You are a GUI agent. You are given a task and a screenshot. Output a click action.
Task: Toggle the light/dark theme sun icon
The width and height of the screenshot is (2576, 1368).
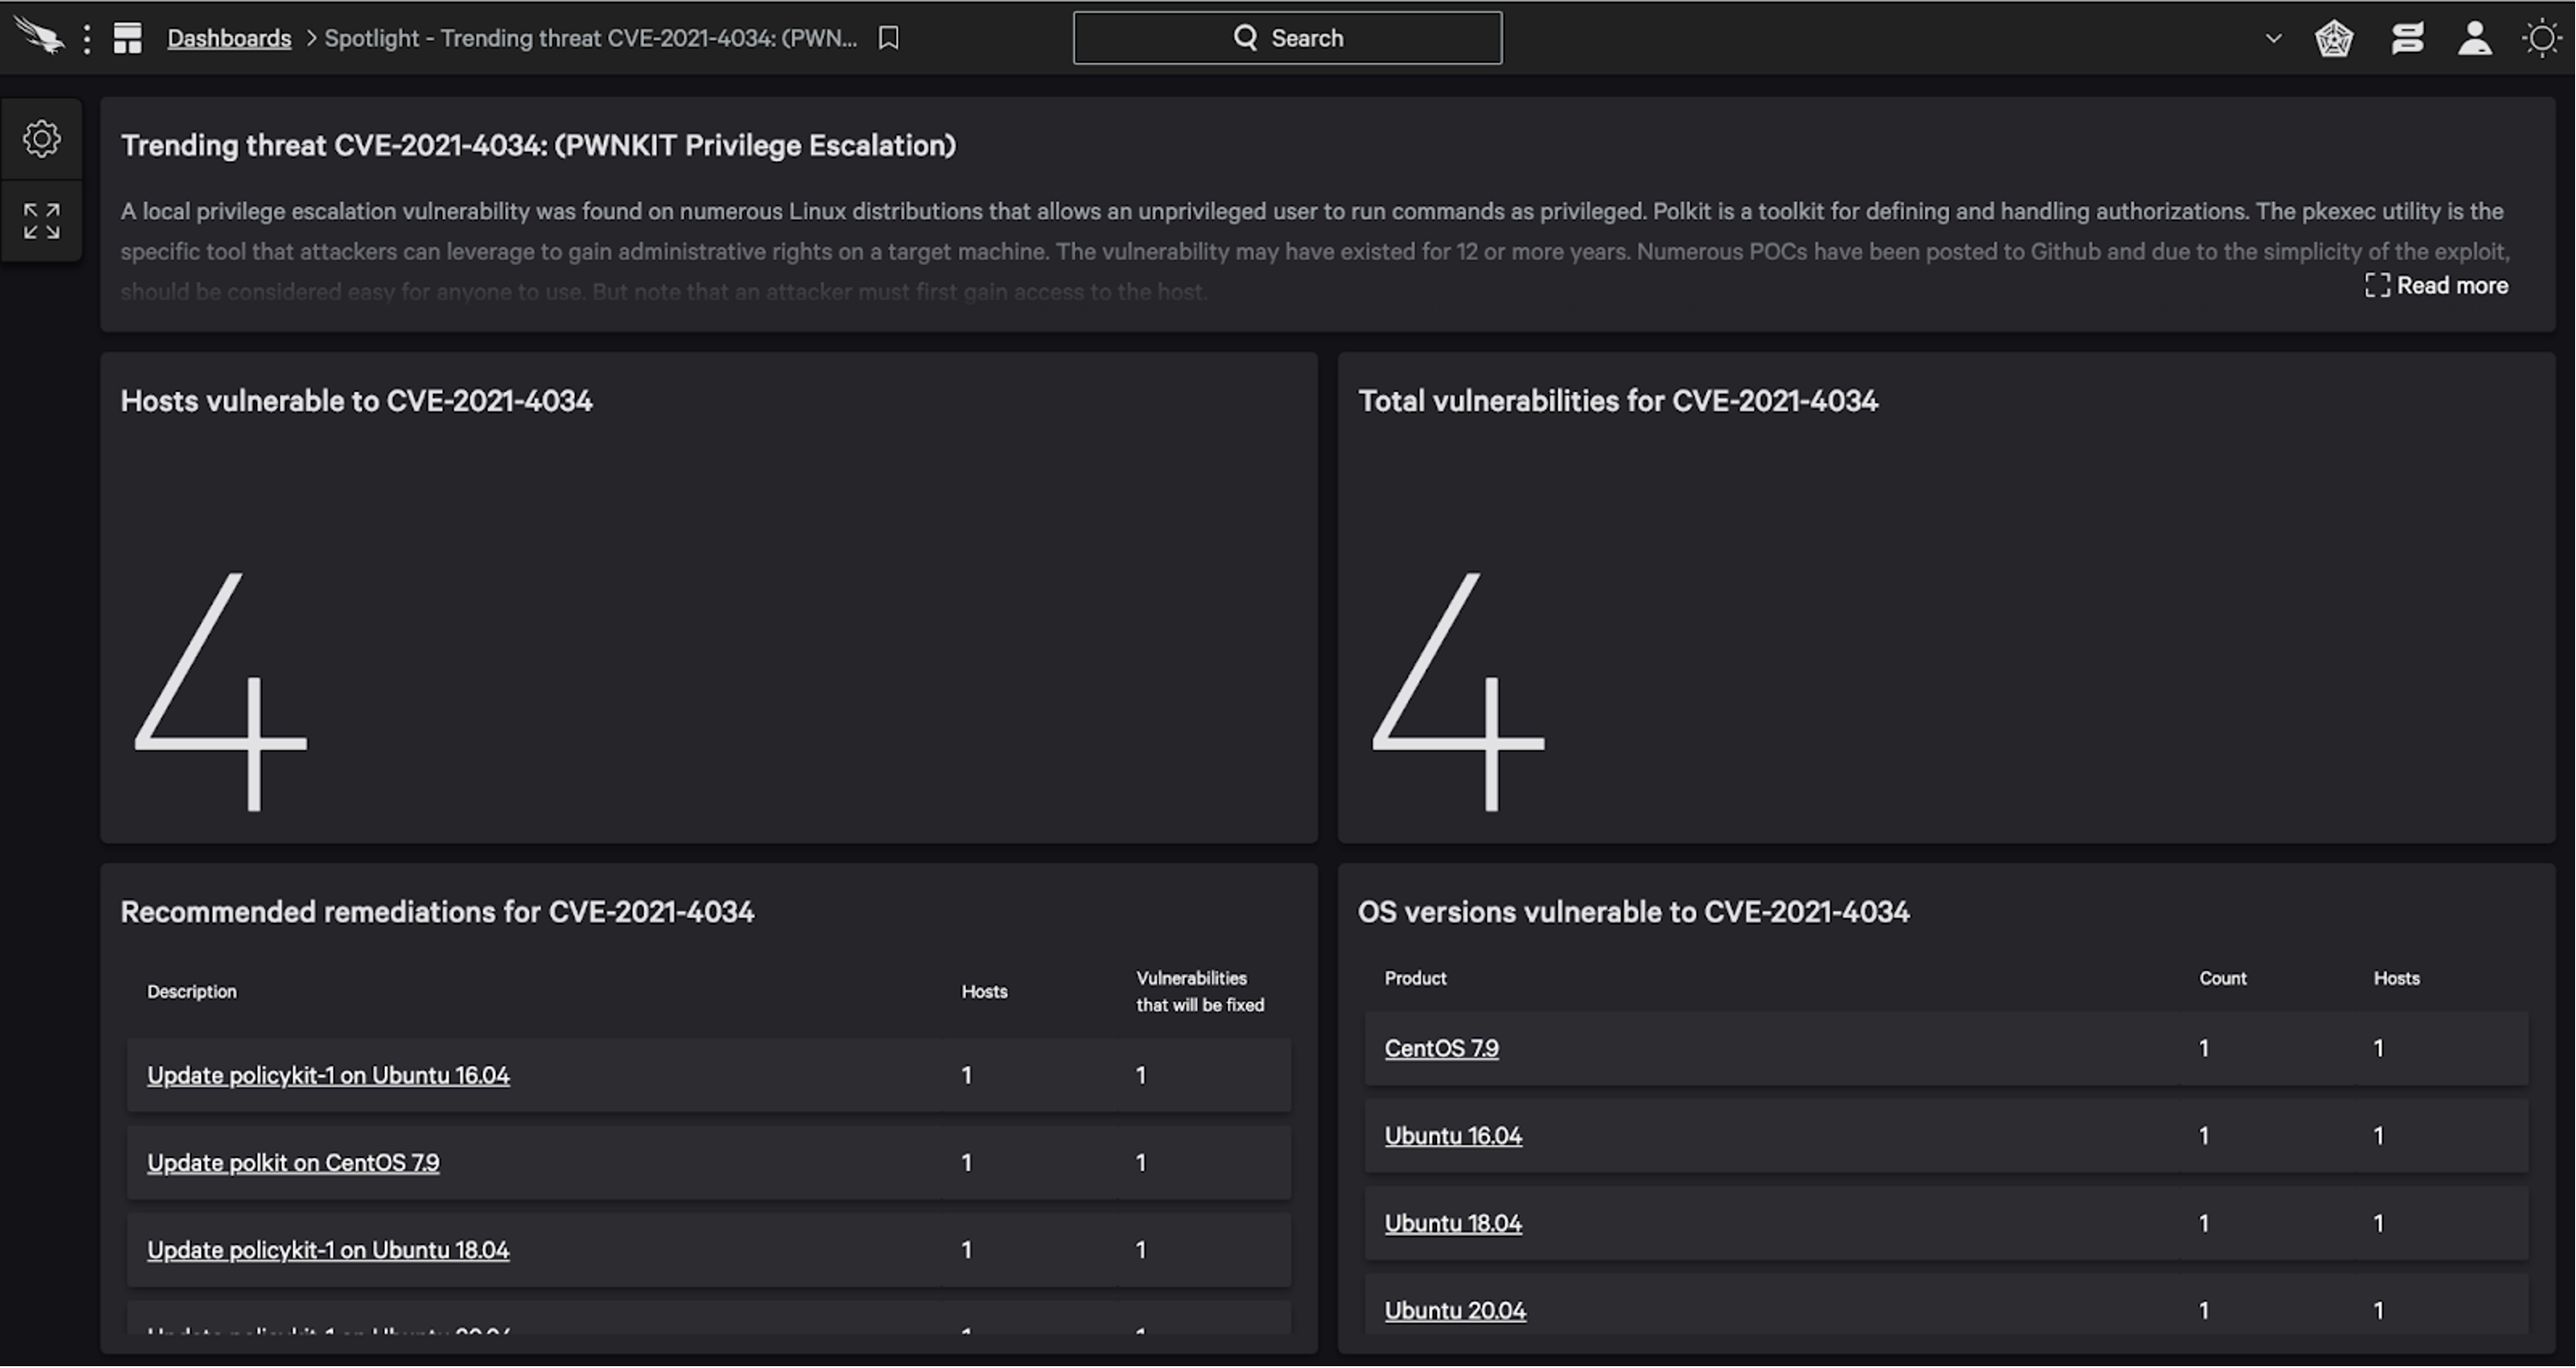click(2541, 38)
